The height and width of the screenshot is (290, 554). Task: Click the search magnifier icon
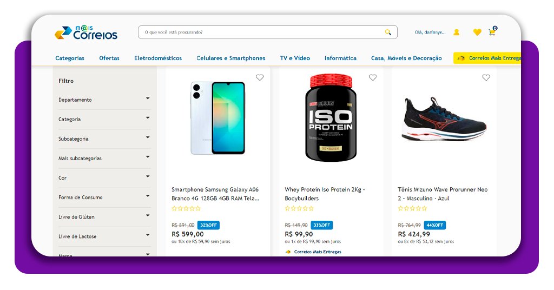[x=388, y=32]
